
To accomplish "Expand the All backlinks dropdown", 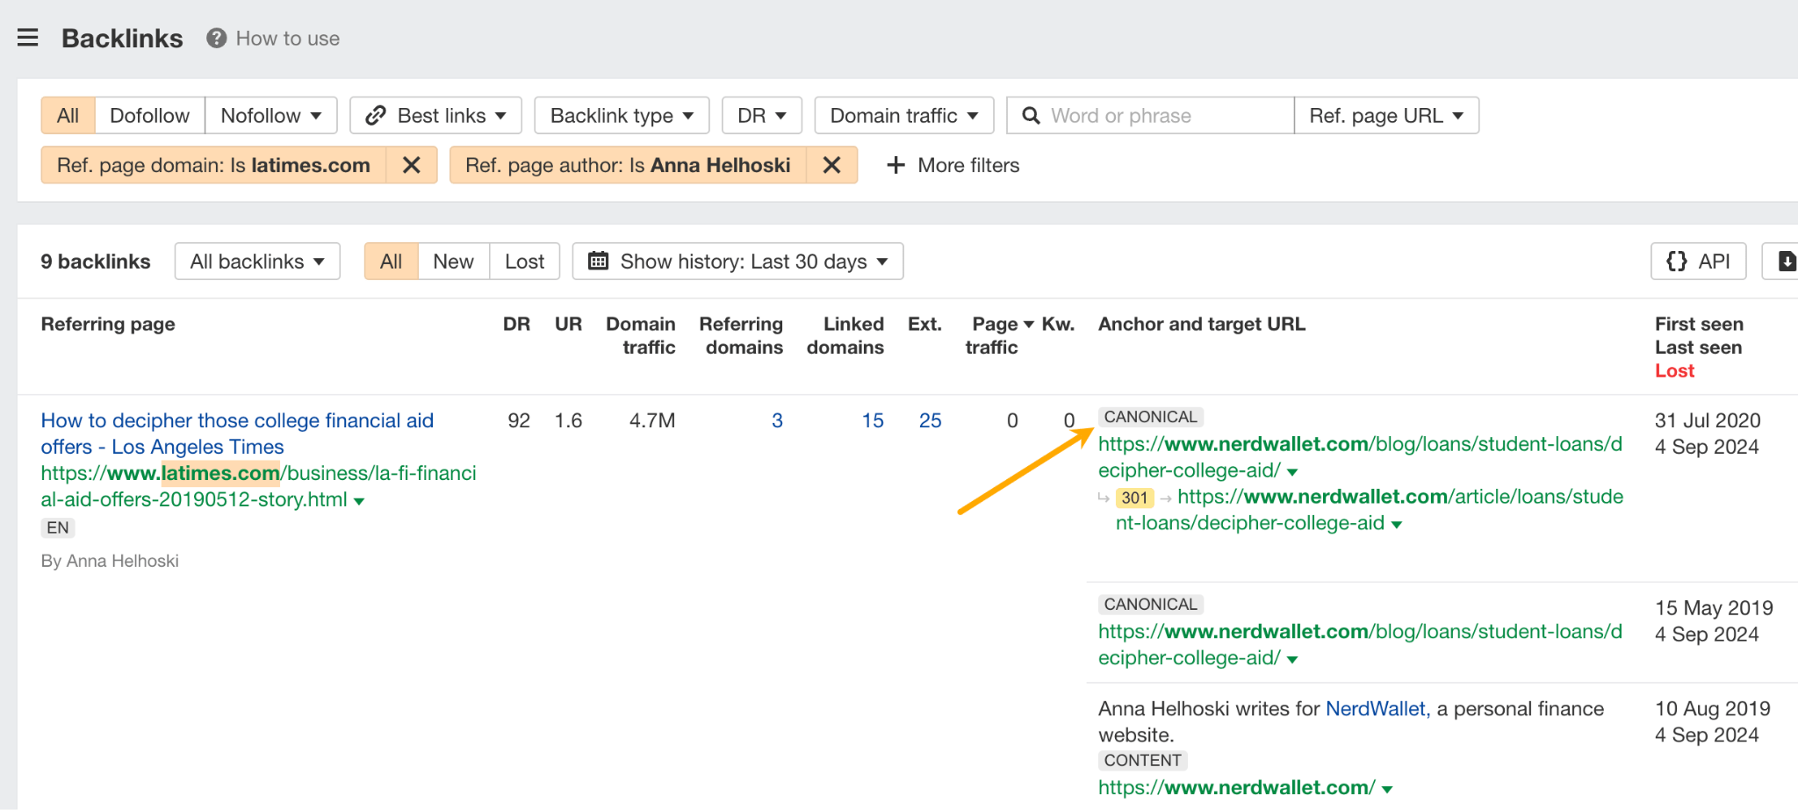I will pos(256,261).
